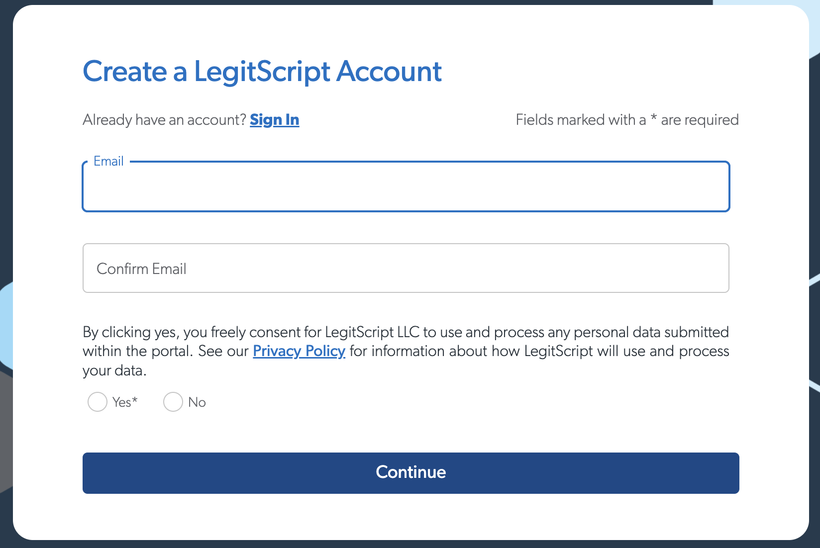Click the Email field label
Viewport: 820px width, 548px height.
click(108, 161)
